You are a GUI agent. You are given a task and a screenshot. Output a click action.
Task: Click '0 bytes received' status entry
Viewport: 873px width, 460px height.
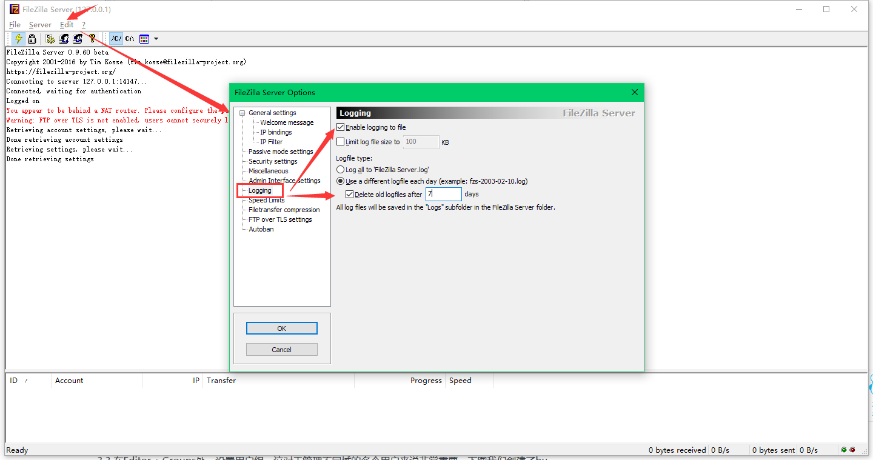tap(677, 450)
